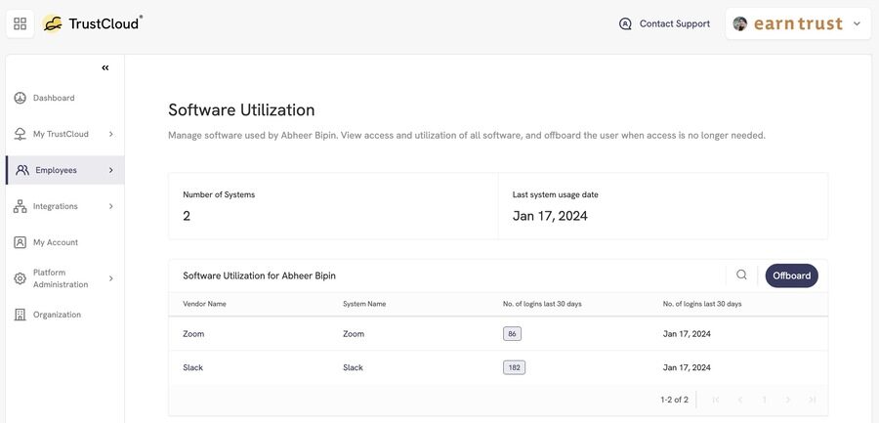
Task: Click the Slack row Jan 17, 2024 date
Action: (687, 367)
